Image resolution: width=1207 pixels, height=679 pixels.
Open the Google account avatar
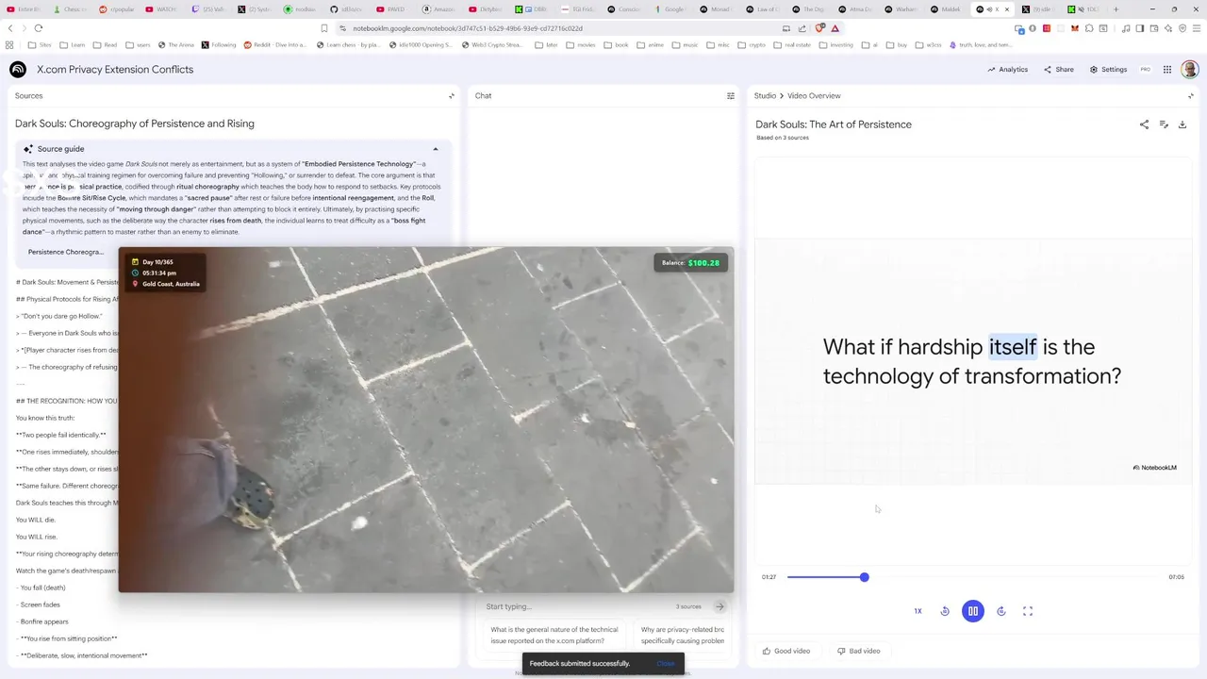tap(1190, 70)
